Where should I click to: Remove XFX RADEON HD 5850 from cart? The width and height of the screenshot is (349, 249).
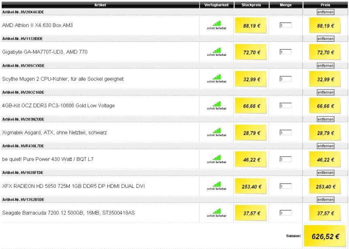(325, 173)
